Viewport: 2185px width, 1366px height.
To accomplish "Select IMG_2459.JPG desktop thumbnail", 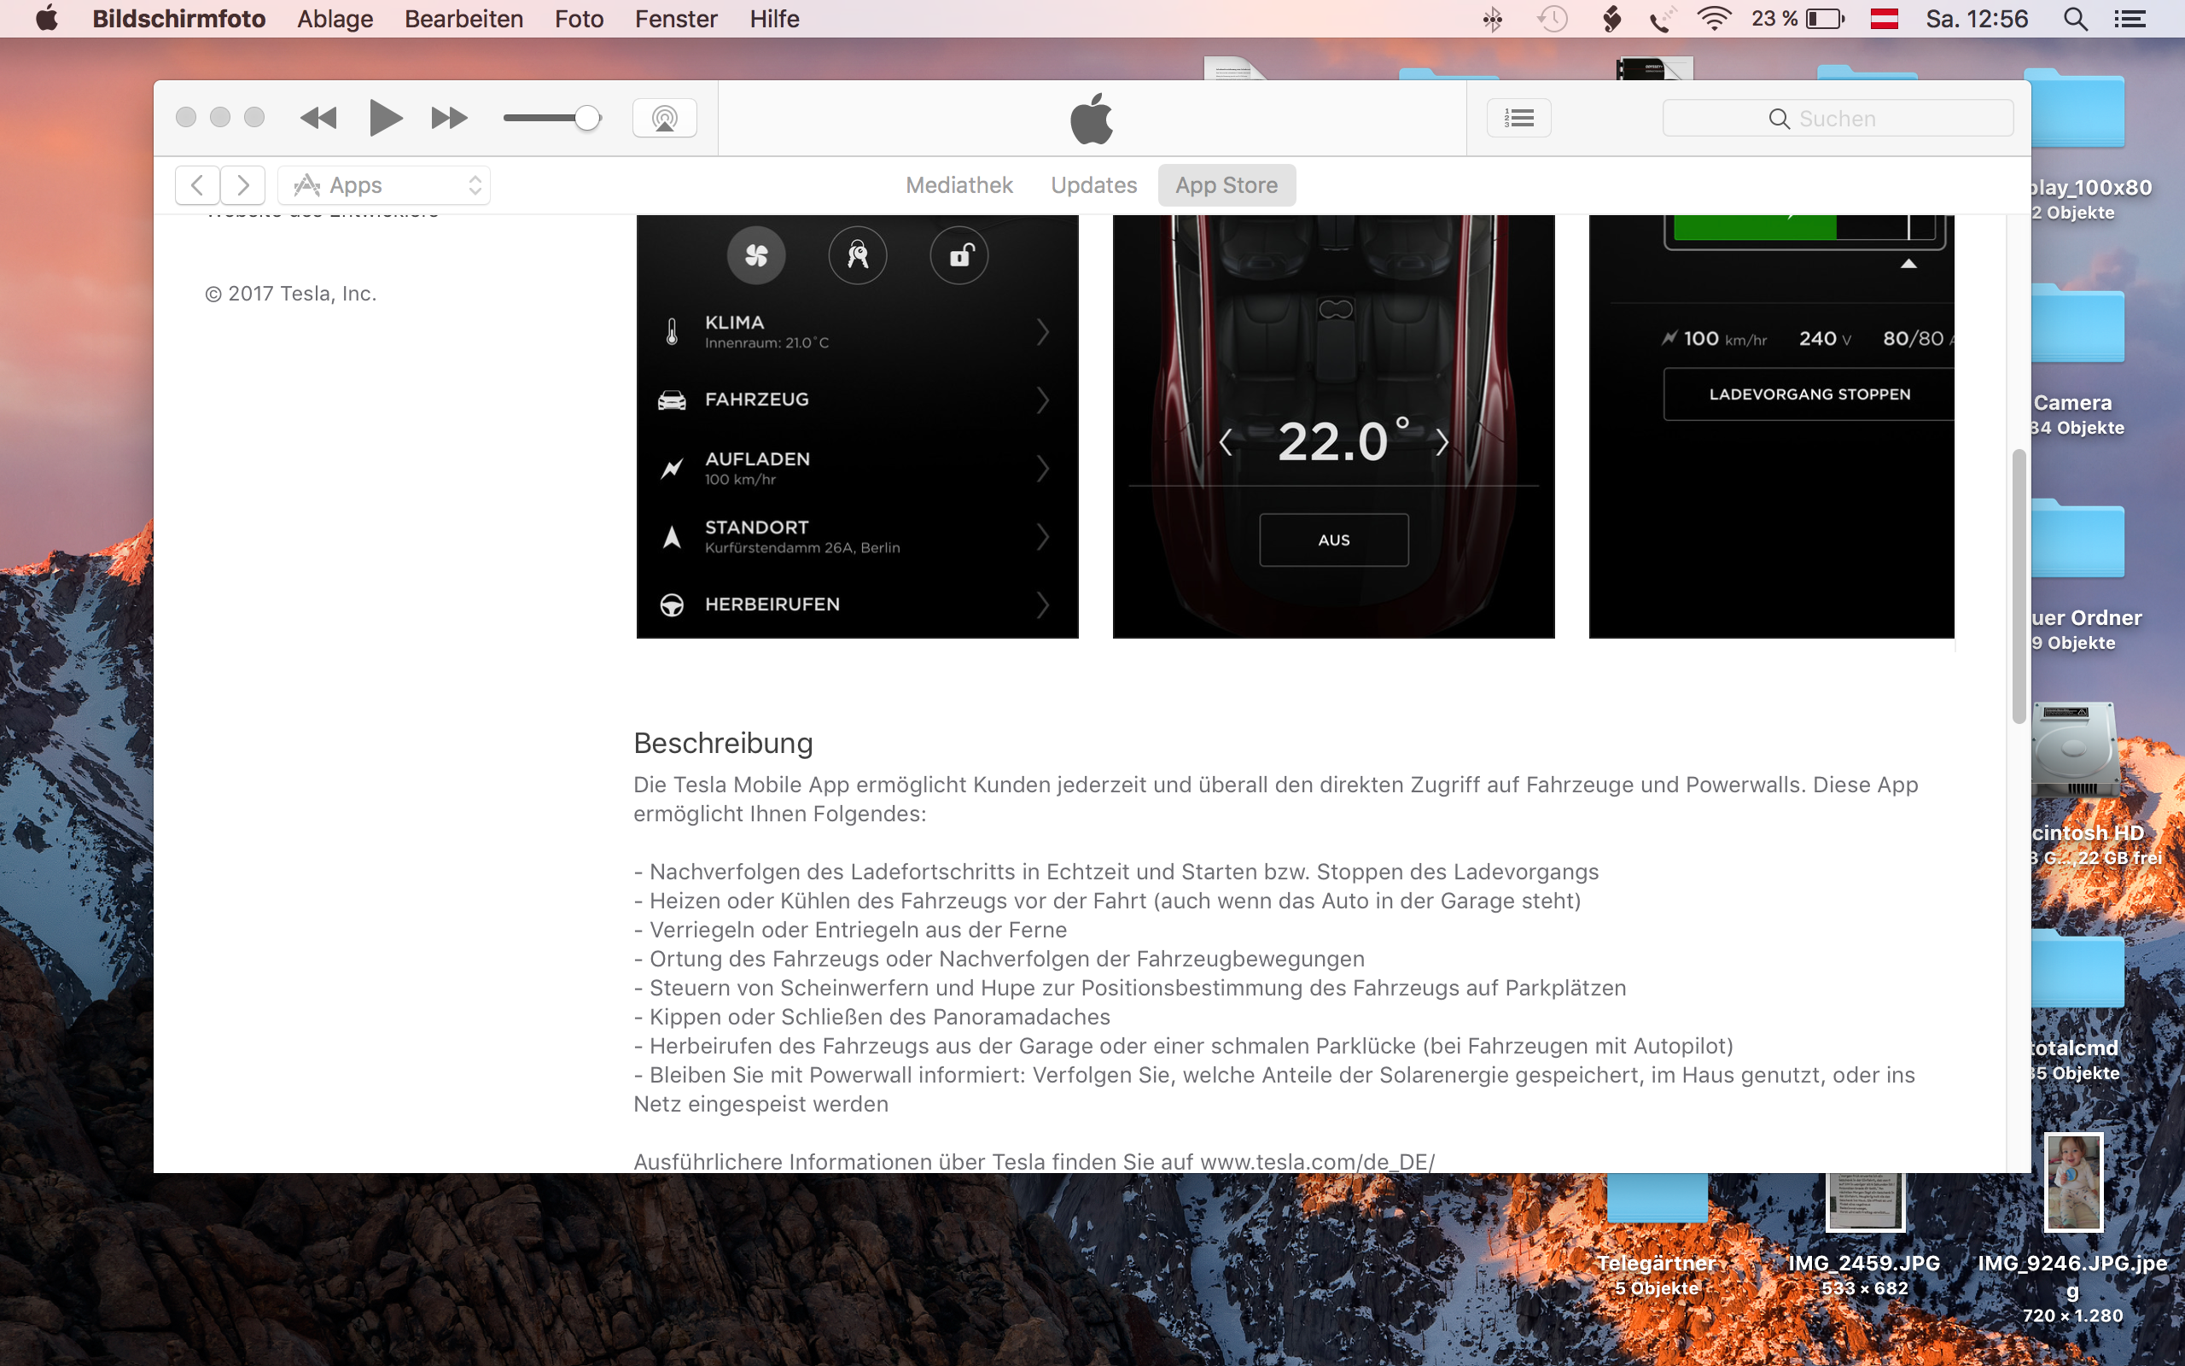I will click(1864, 1202).
